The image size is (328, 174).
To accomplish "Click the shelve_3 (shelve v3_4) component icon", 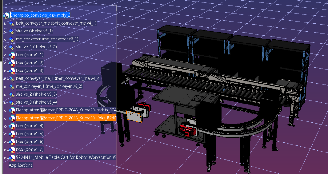I will pos(12,102).
